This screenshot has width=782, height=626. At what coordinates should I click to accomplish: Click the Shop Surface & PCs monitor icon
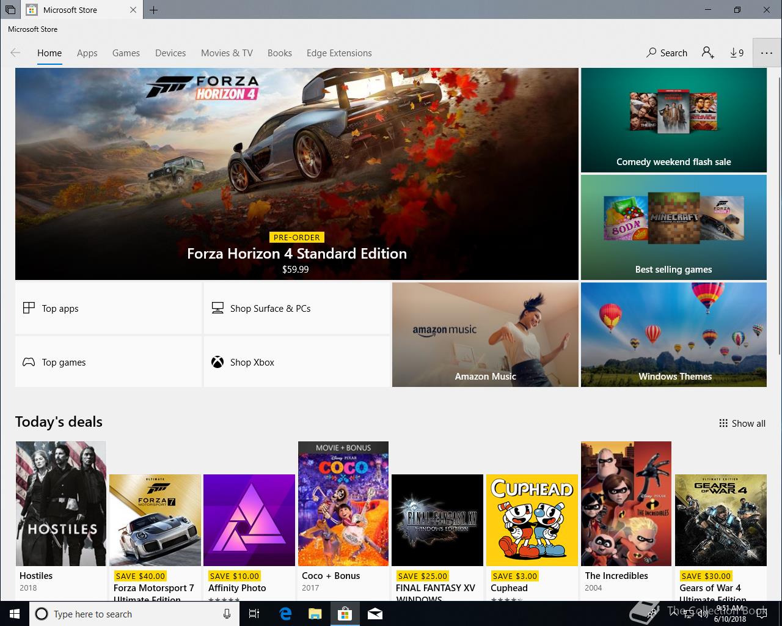217,308
